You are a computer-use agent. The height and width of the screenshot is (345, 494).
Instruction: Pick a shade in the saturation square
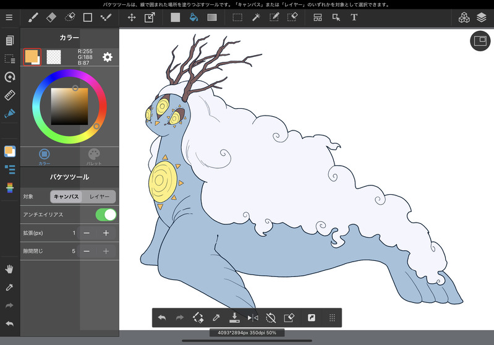coord(69,106)
